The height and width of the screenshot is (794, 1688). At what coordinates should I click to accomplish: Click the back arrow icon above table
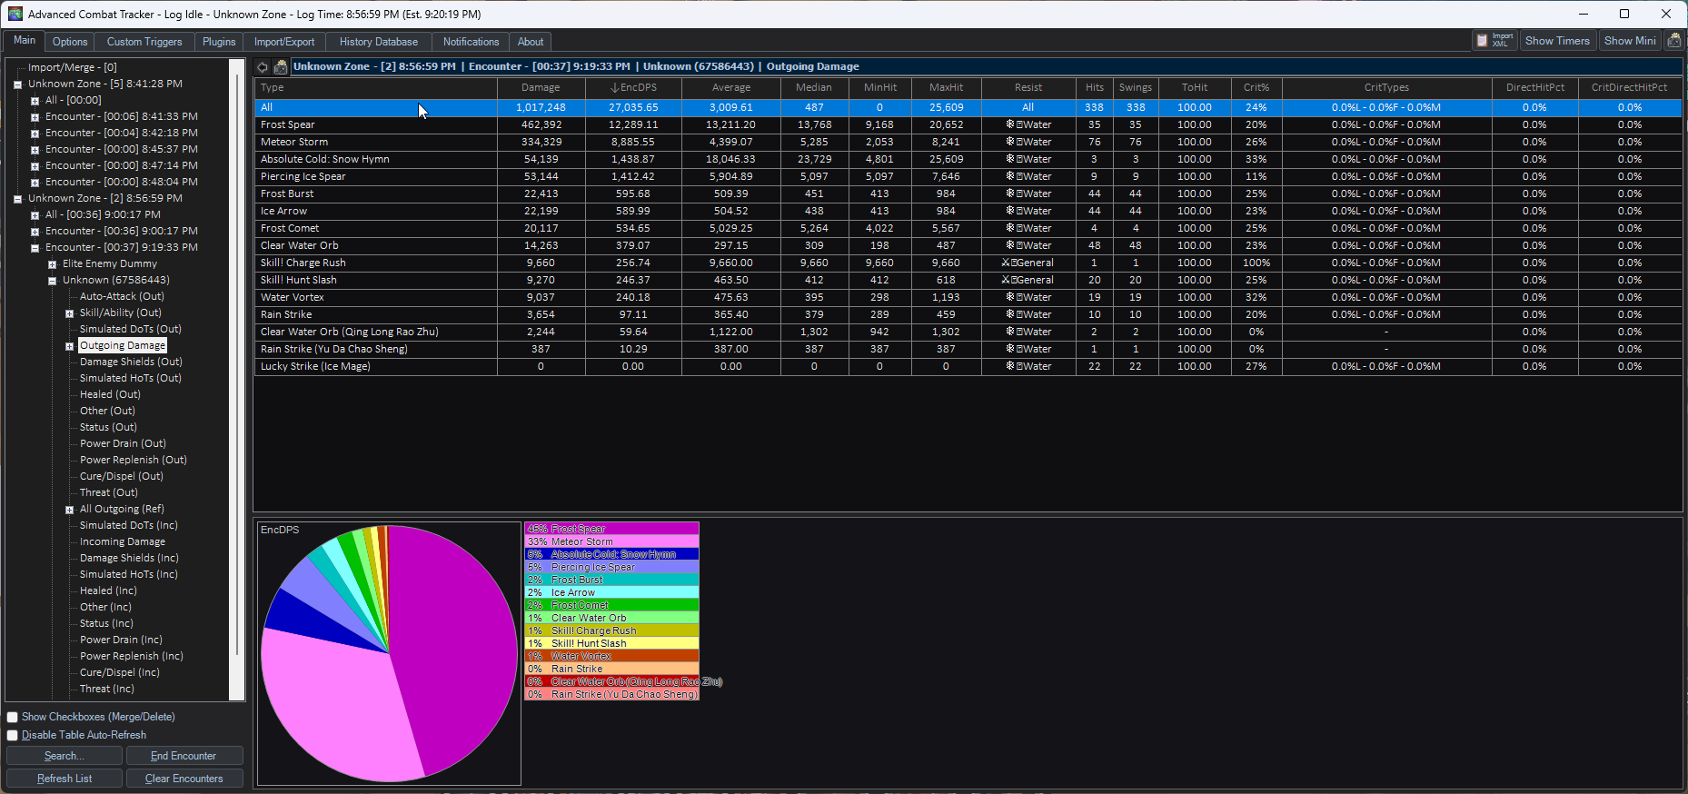(x=263, y=67)
